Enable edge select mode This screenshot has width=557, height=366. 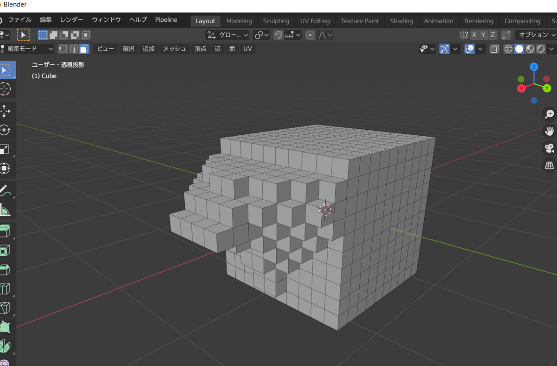[x=73, y=49]
